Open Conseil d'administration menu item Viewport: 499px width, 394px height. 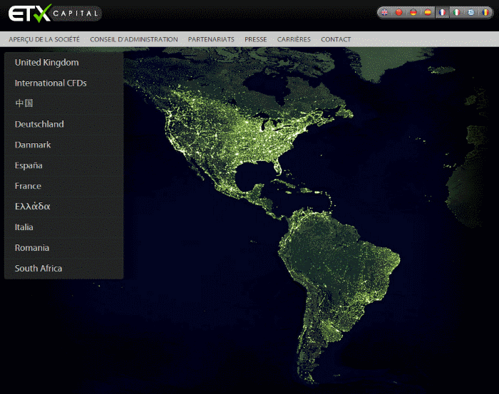134,39
